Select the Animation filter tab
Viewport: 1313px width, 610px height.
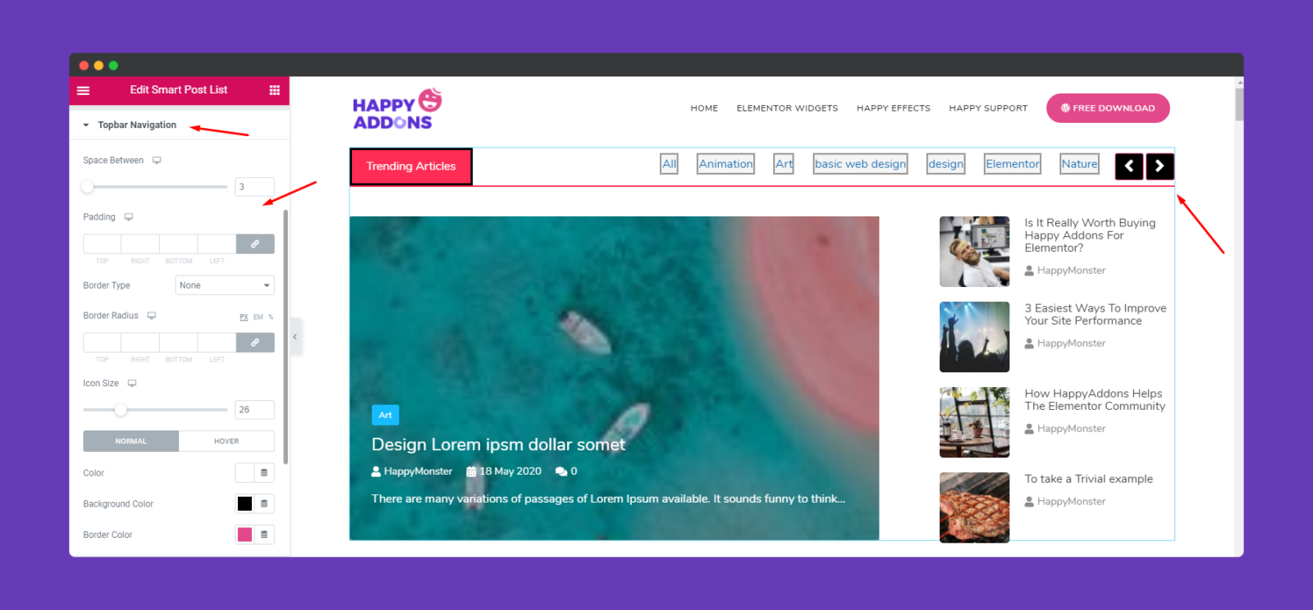726,164
